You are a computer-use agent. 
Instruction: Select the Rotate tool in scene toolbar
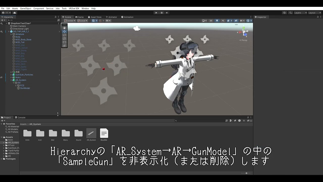(x=64, y=35)
